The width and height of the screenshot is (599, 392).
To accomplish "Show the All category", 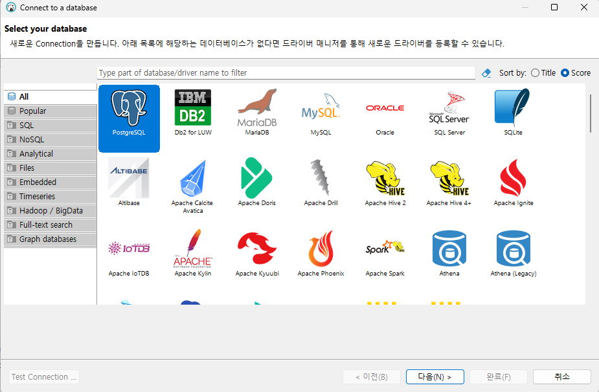I will pyautogui.click(x=50, y=96).
